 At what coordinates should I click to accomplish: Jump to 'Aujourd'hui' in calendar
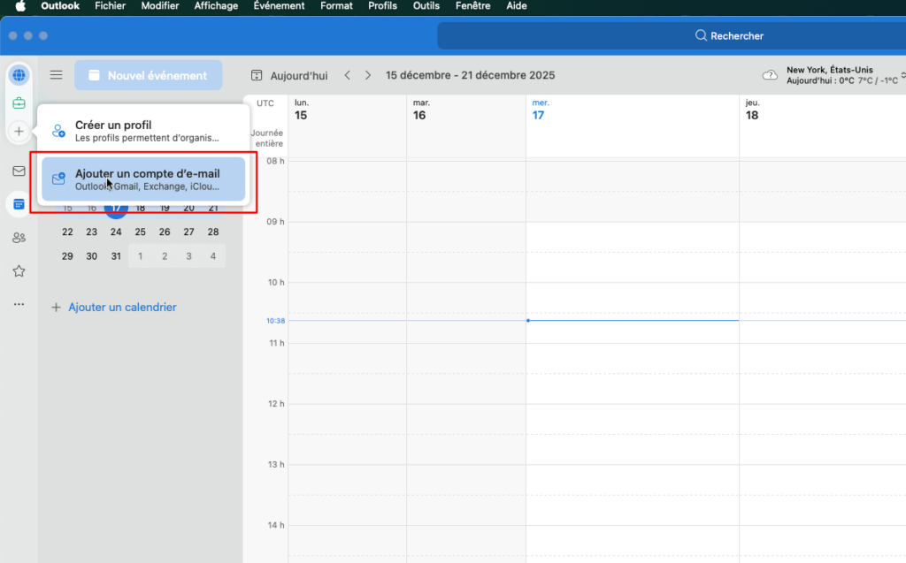[289, 76]
